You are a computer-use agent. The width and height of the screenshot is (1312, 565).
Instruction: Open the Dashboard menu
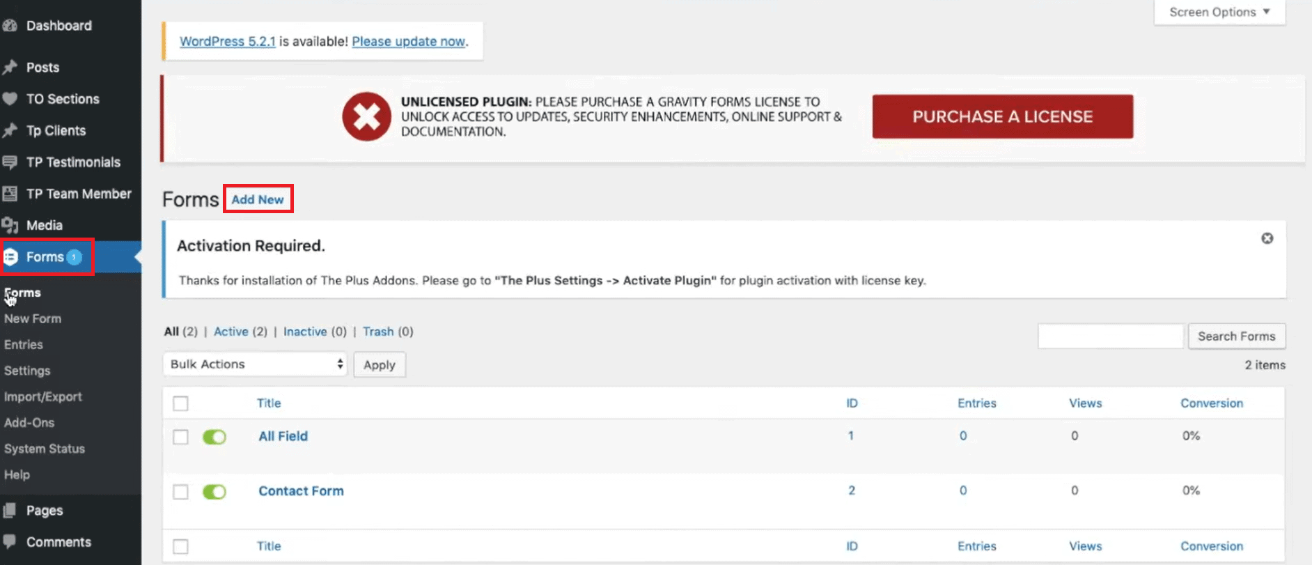pyautogui.click(x=59, y=26)
